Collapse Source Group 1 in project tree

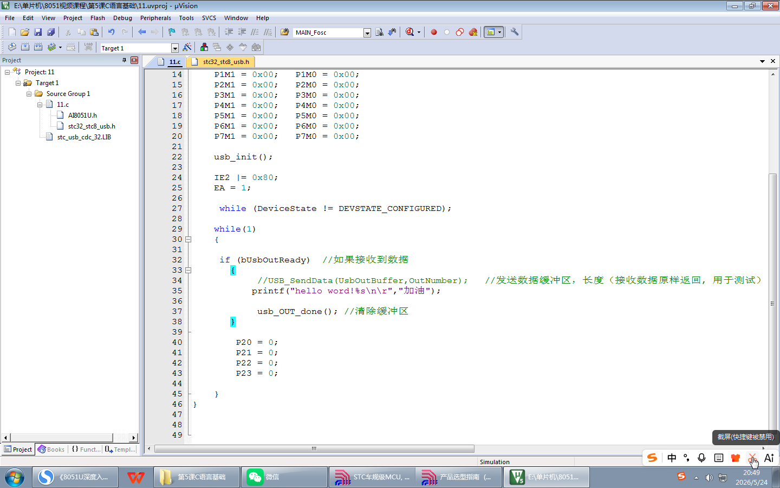(29, 94)
